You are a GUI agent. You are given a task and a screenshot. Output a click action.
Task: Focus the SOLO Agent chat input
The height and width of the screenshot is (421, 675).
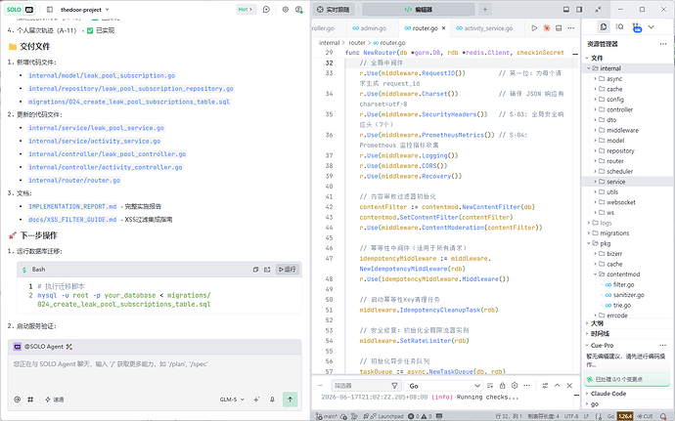(x=155, y=372)
